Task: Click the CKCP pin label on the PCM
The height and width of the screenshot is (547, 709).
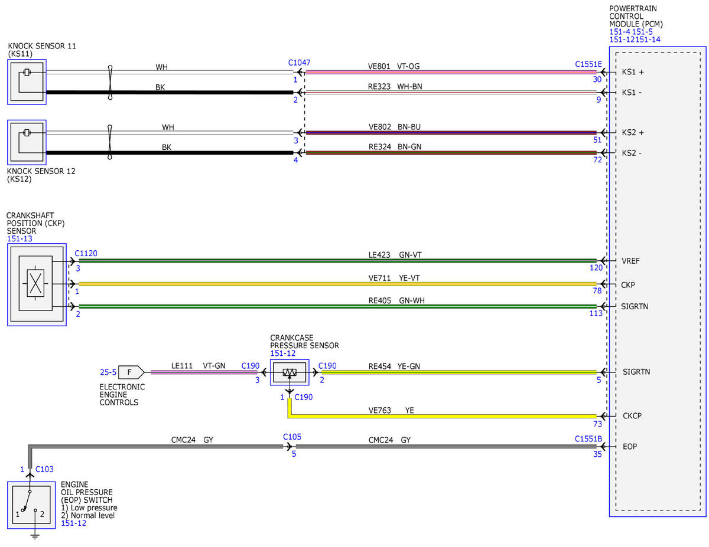Action: pyautogui.click(x=632, y=416)
